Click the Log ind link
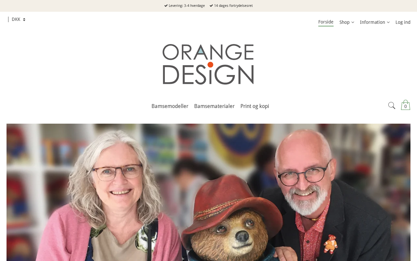The height and width of the screenshot is (261, 417). [x=403, y=22]
